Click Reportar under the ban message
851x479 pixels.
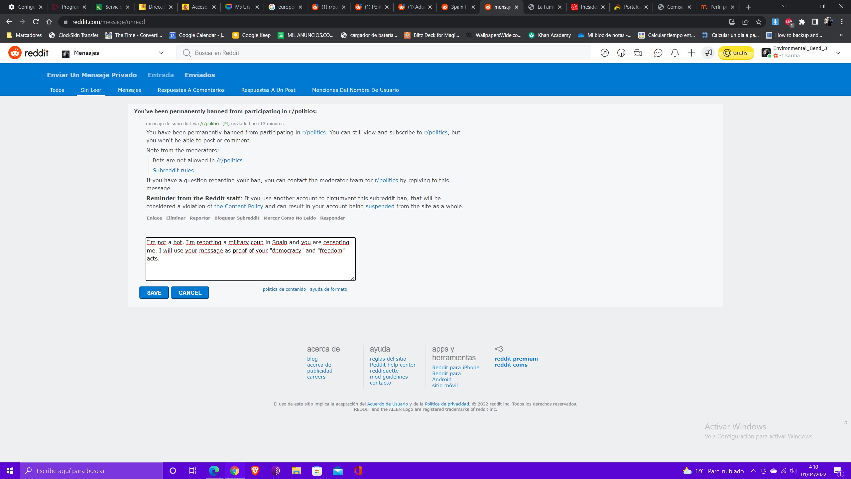200,218
